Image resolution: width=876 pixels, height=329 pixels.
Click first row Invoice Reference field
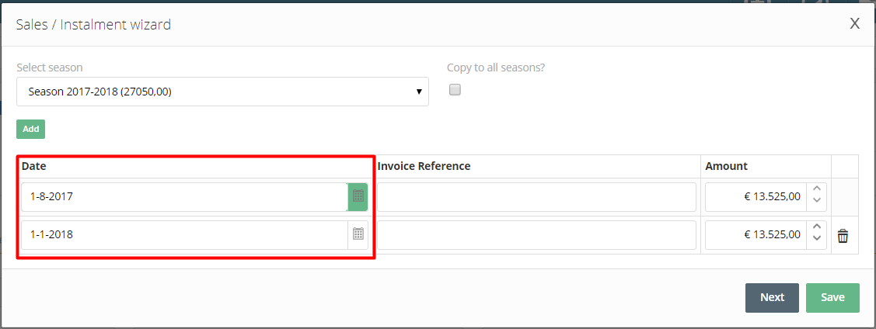tap(536, 197)
